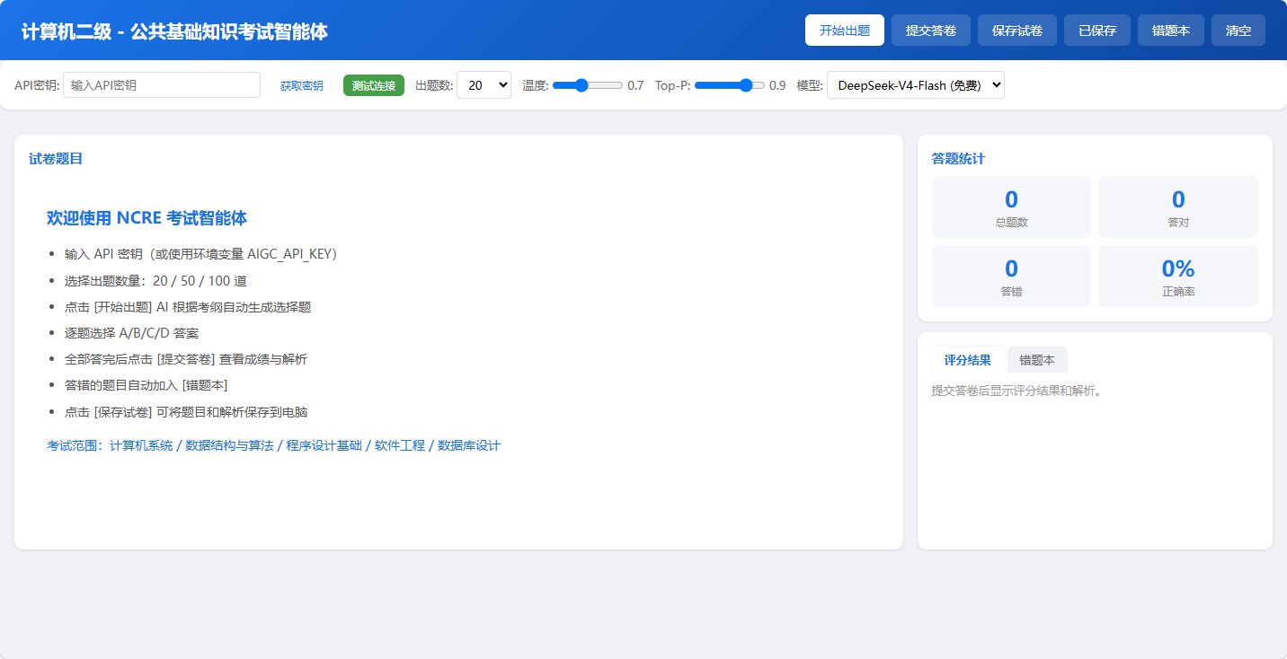Click the 总题数 statistic card
1287x659 pixels.
1011,207
